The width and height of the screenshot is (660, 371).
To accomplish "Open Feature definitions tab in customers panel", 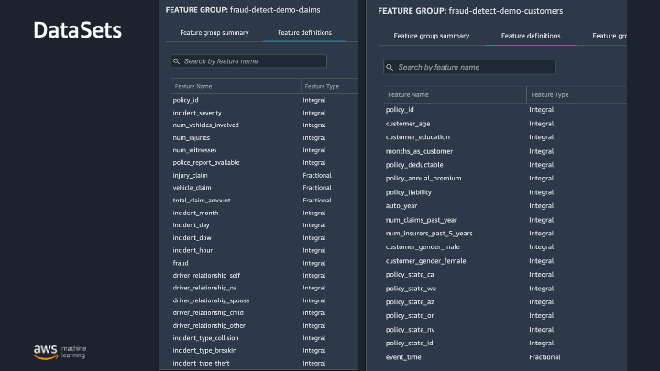I will pyautogui.click(x=531, y=36).
